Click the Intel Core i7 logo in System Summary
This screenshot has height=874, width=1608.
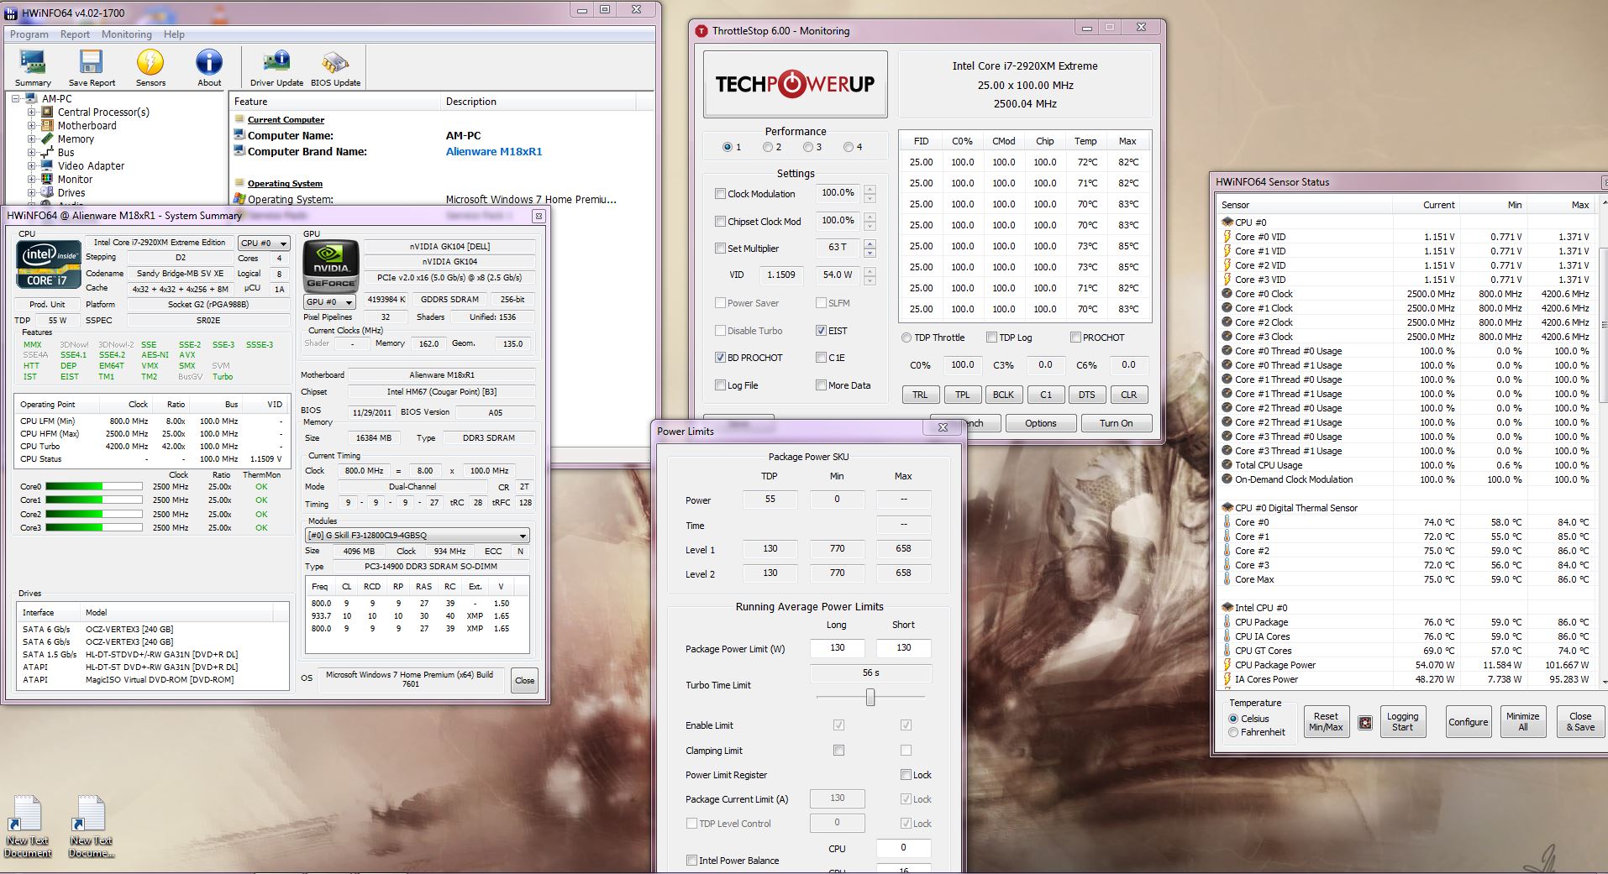(x=48, y=264)
